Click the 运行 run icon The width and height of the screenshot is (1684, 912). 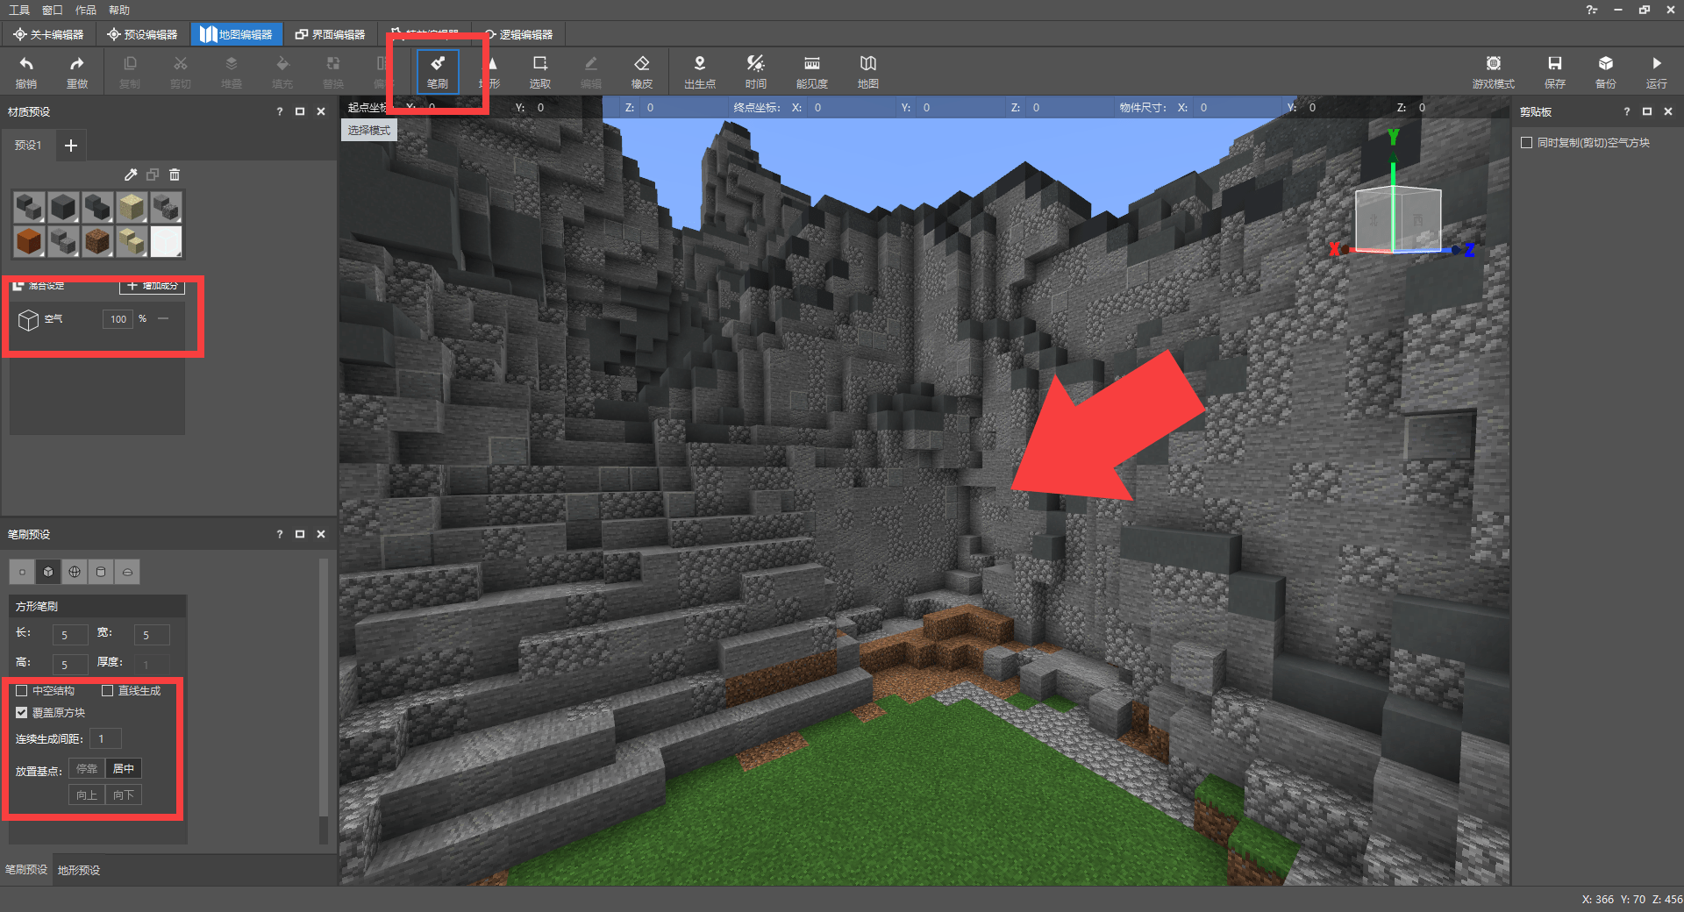click(x=1657, y=71)
